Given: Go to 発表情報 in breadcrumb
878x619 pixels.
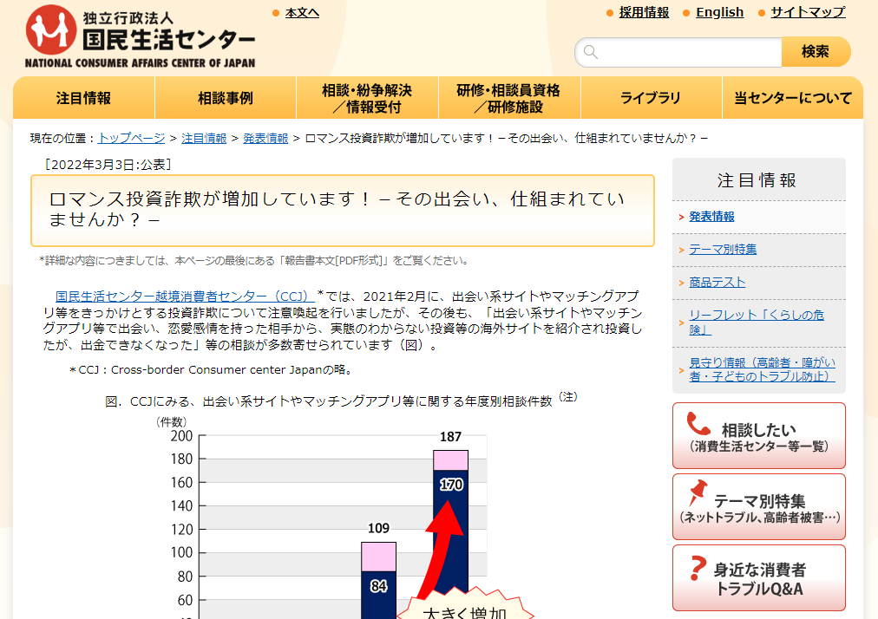Looking at the screenshot, I should 265,138.
